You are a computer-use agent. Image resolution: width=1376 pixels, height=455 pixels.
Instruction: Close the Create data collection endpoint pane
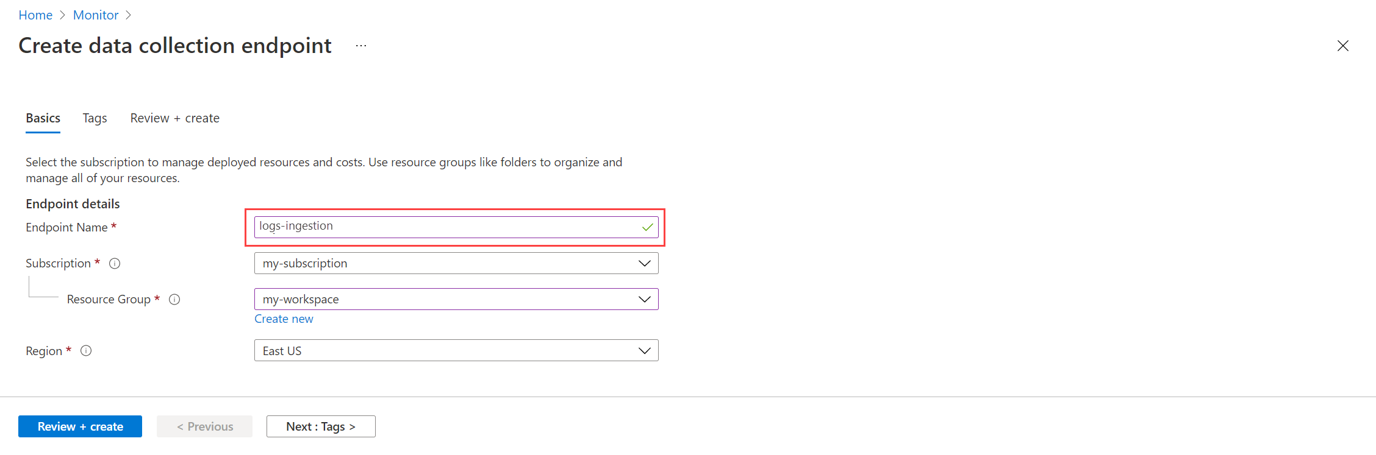click(1342, 46)
